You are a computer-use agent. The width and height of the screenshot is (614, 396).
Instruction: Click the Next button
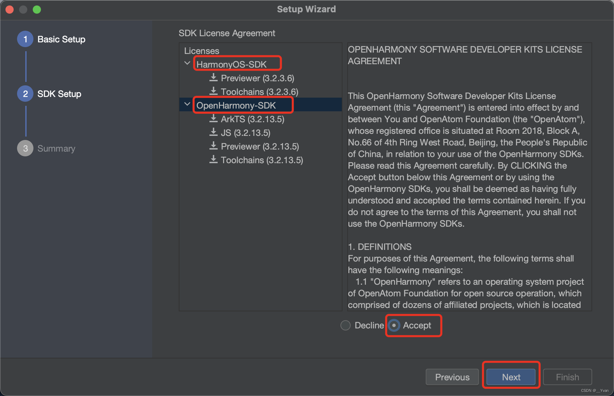511,377
